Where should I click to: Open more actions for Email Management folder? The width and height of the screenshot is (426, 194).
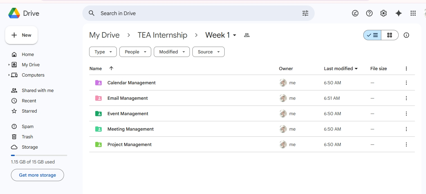pyautogui.click(x=406, y=98)
